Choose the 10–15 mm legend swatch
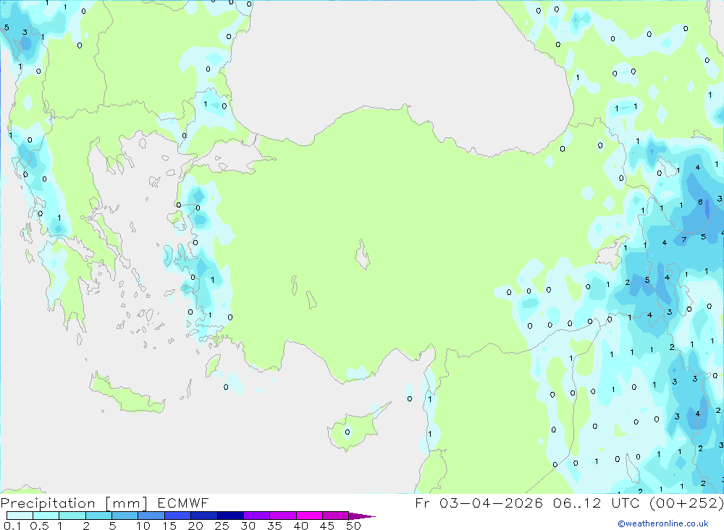Image resolution: width=724 pixels, height=530 pixels. 151,516
